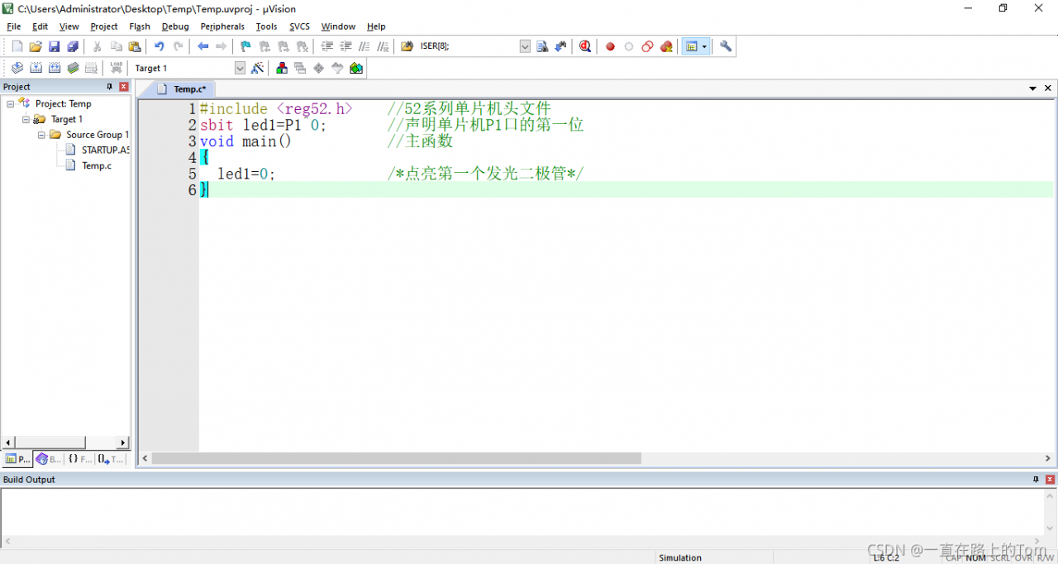Viewport: 1058px width, 564px height.
Task: Rebuild all target files icon
Action: [54, 68]
